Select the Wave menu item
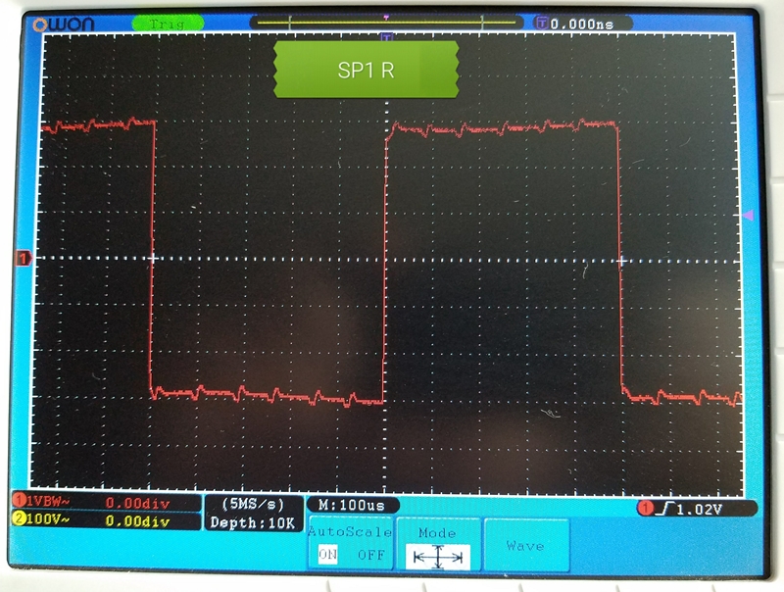The height and width of the screenshot is (592, 784). [x=525, y=546]
